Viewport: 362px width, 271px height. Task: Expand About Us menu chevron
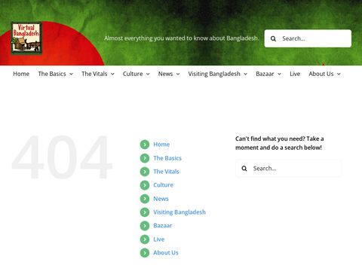339,74
